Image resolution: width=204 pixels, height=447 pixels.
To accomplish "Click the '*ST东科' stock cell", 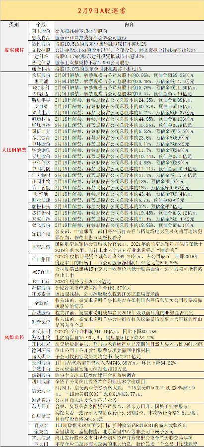I will coord(41,87).
